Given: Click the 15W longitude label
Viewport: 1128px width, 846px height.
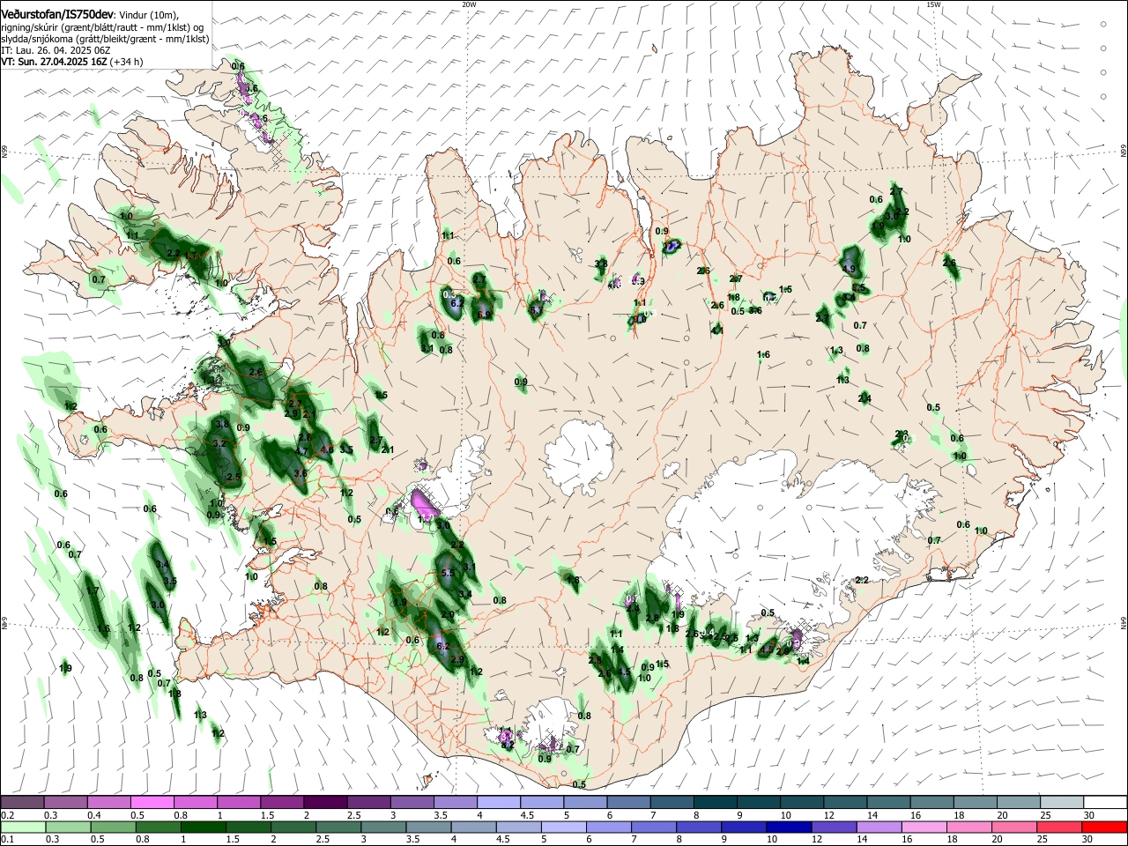Looking at the screenshot, I should (933, 4).
